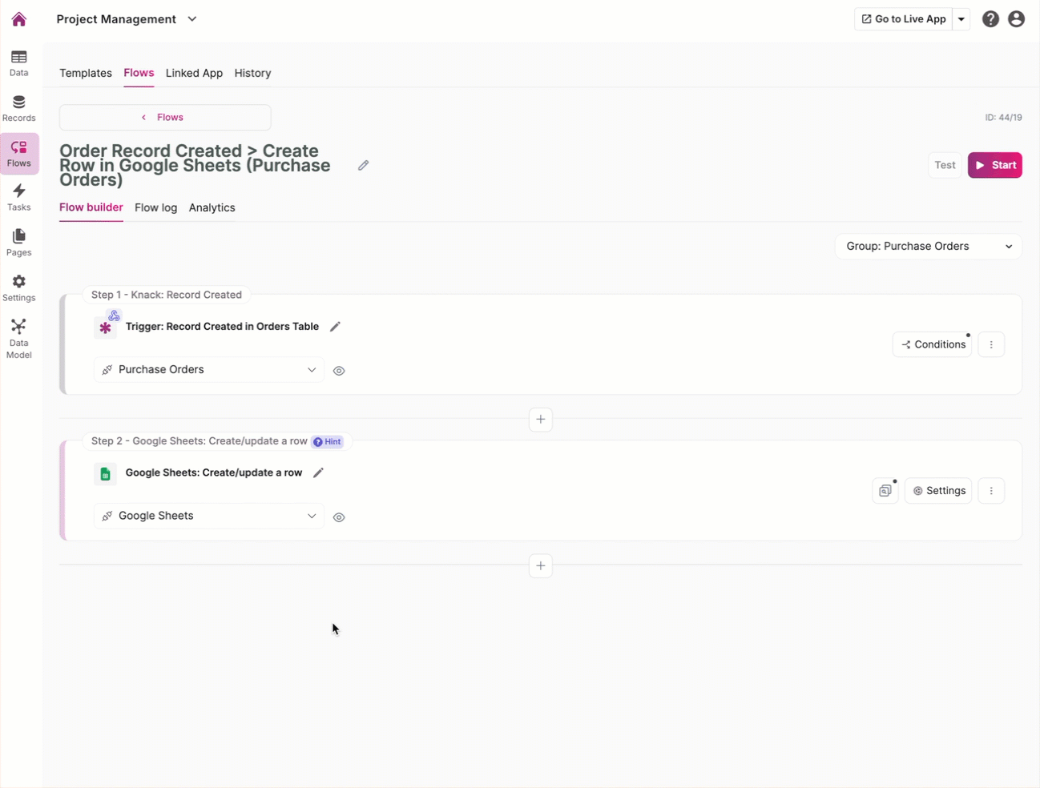The width and height of the screenshot is (1040, 788).
Task: Switch to the Flow log tab
Action: point(155,207)
